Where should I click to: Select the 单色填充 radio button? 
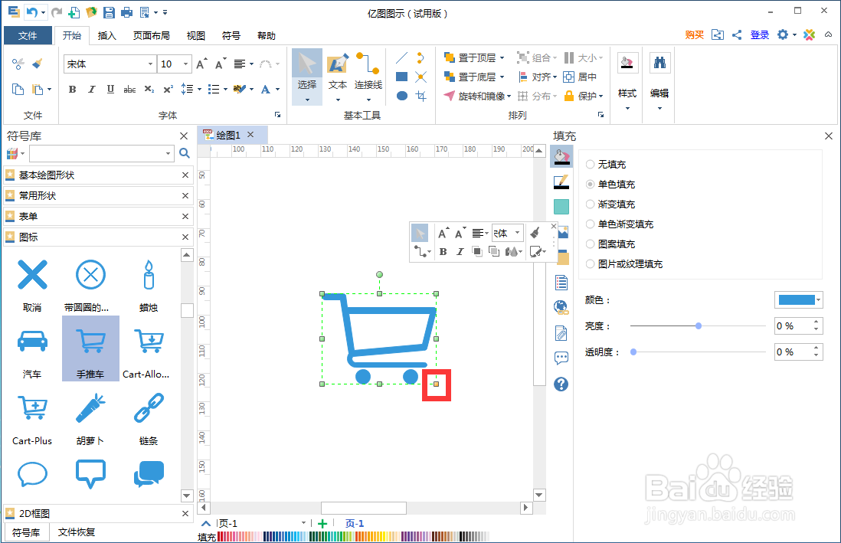coord(589,184)
